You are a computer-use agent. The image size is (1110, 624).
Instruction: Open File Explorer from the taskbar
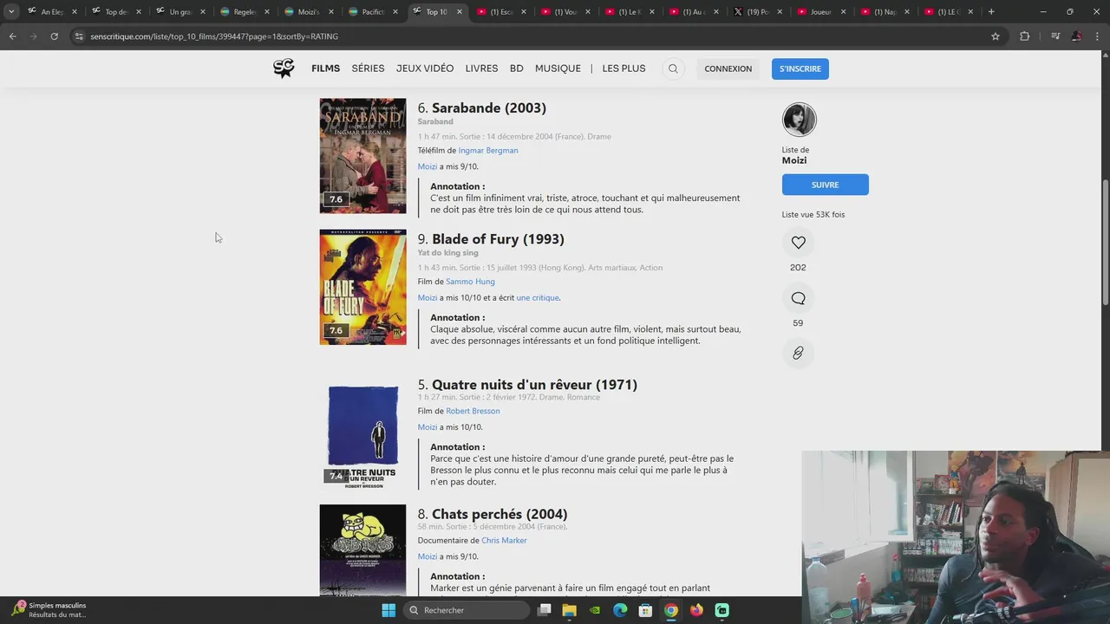click(x=570, y=610)
